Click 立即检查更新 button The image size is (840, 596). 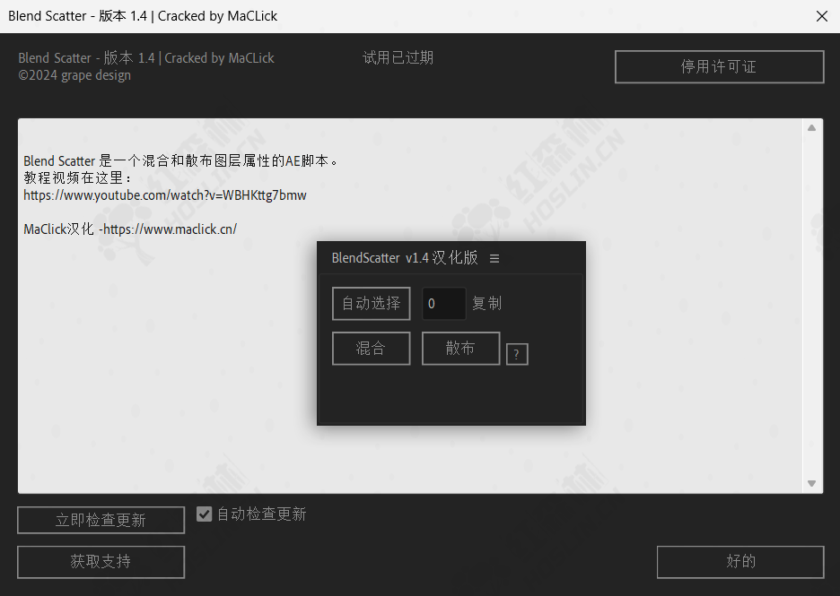pyautogui.click(x=101, y=520)
